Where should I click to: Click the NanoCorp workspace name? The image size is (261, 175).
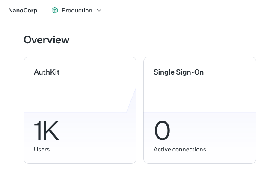coord(23,11)
